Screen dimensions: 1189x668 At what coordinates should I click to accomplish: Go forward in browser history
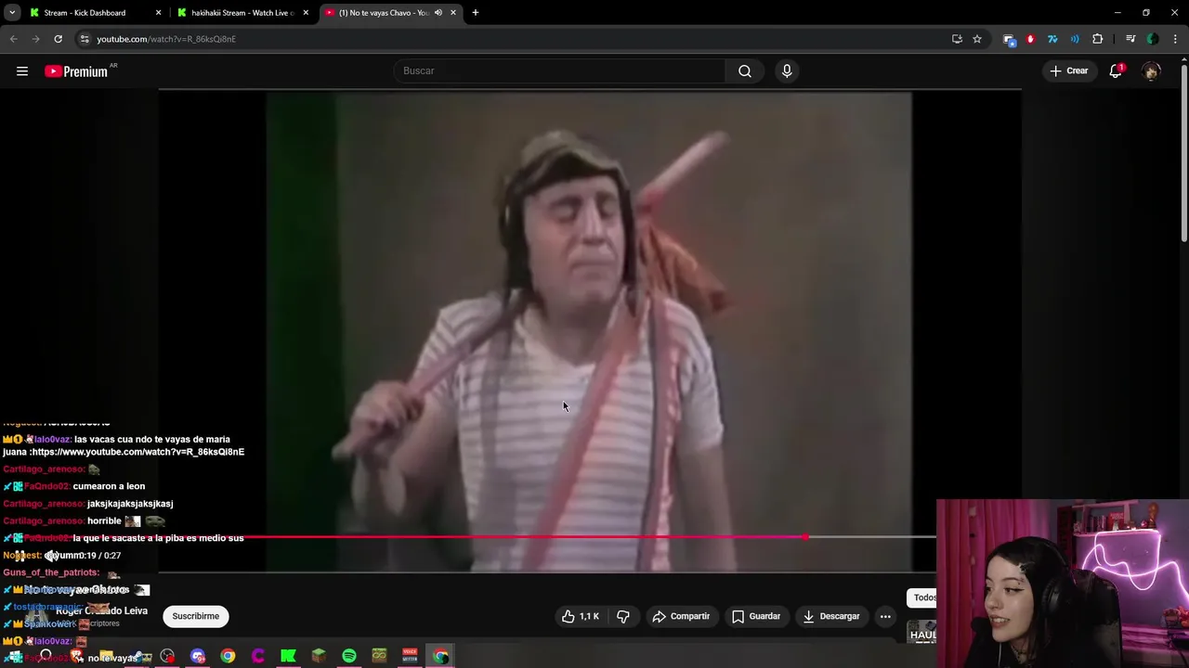pyautogui.click(x=35, y=39)
